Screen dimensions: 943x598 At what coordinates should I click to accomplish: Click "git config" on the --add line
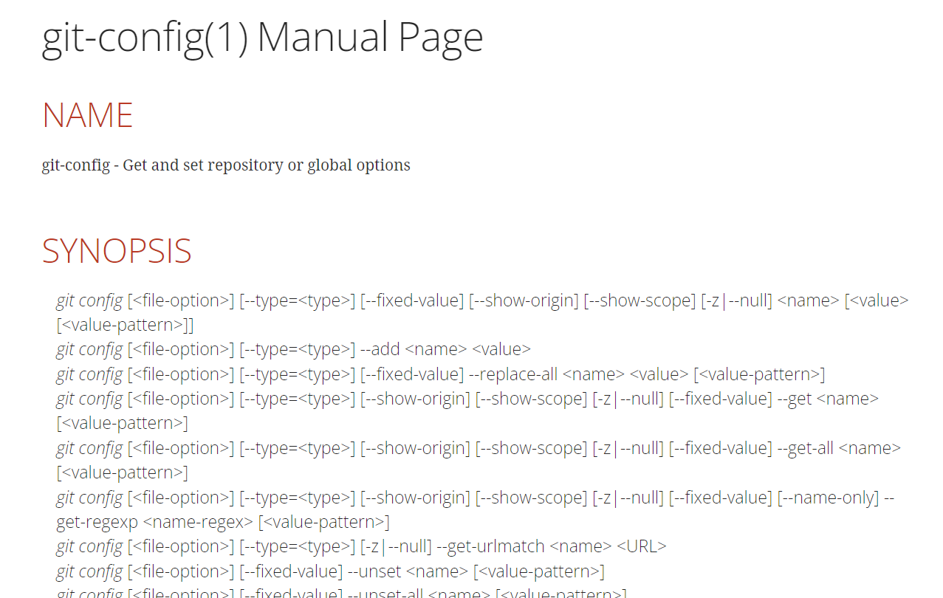[x=89, y=349]
